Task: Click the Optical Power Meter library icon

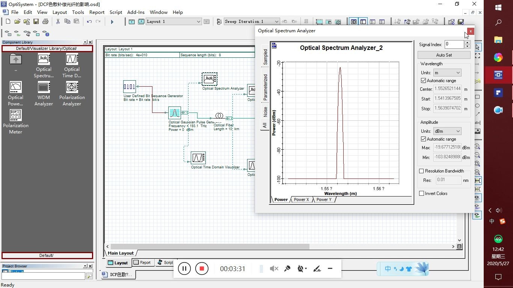Action: pos(16,87)
